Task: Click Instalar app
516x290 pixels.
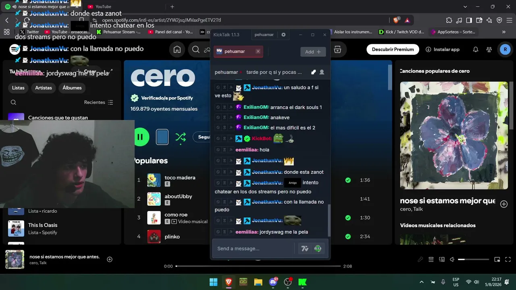Action: pyautogui.click(x=443, y=50)
